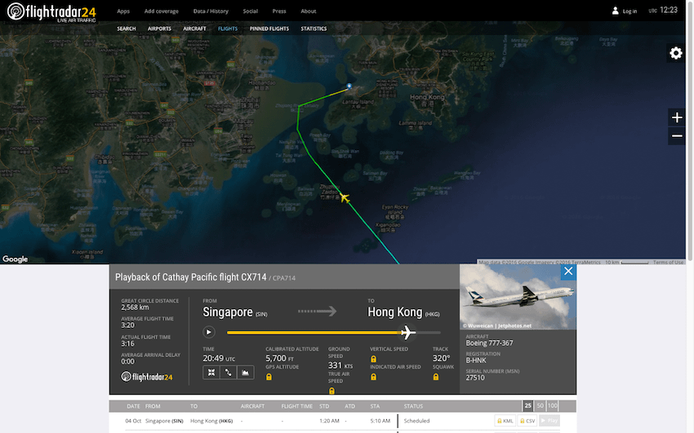Screen dimensions: 694x433
Task: Zoom out the map with minus button
Action: pos(676,136)
